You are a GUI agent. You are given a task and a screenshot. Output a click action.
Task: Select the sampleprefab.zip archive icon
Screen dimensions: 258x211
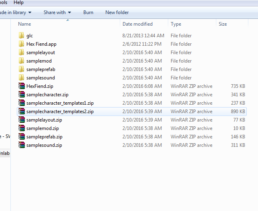click(x=22, y=136)
